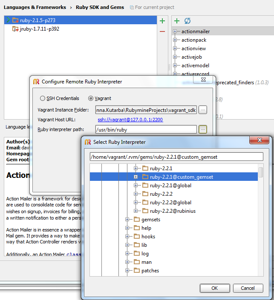Click RubyMine icon in Configure Remote title
The width and height of the screenshot is (274, 300).
[36, 82]
